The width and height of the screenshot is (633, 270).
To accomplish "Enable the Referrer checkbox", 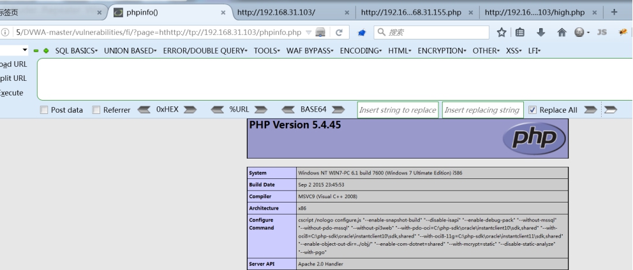I will tap(96, 110).
